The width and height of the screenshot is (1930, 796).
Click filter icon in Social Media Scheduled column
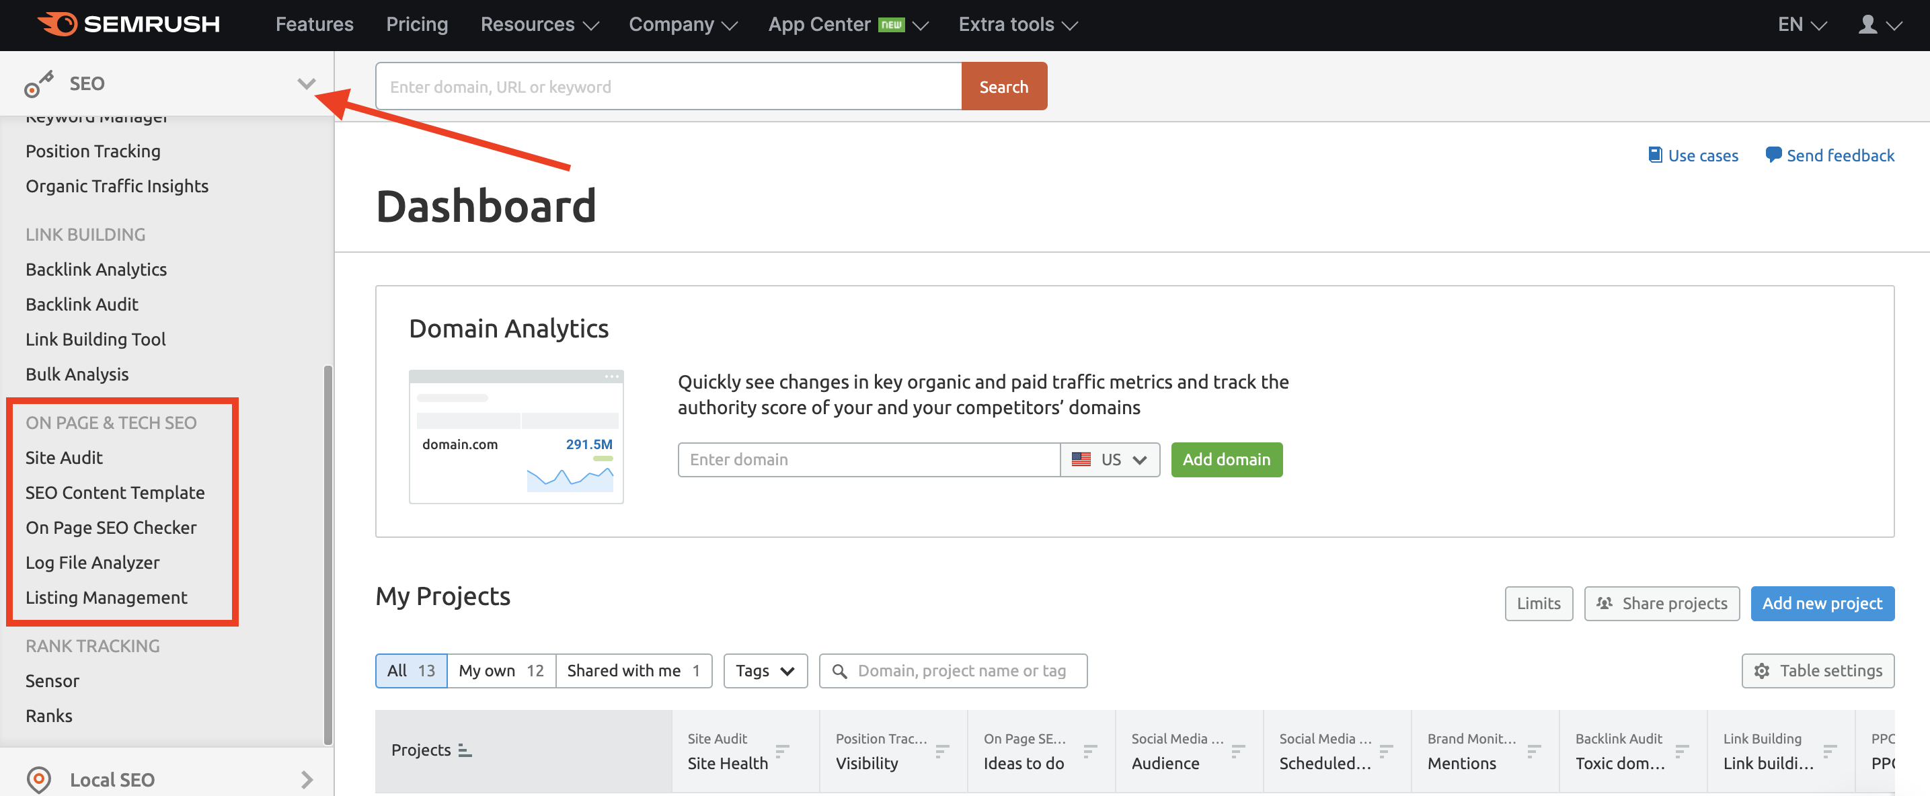tap(1386, 750)
